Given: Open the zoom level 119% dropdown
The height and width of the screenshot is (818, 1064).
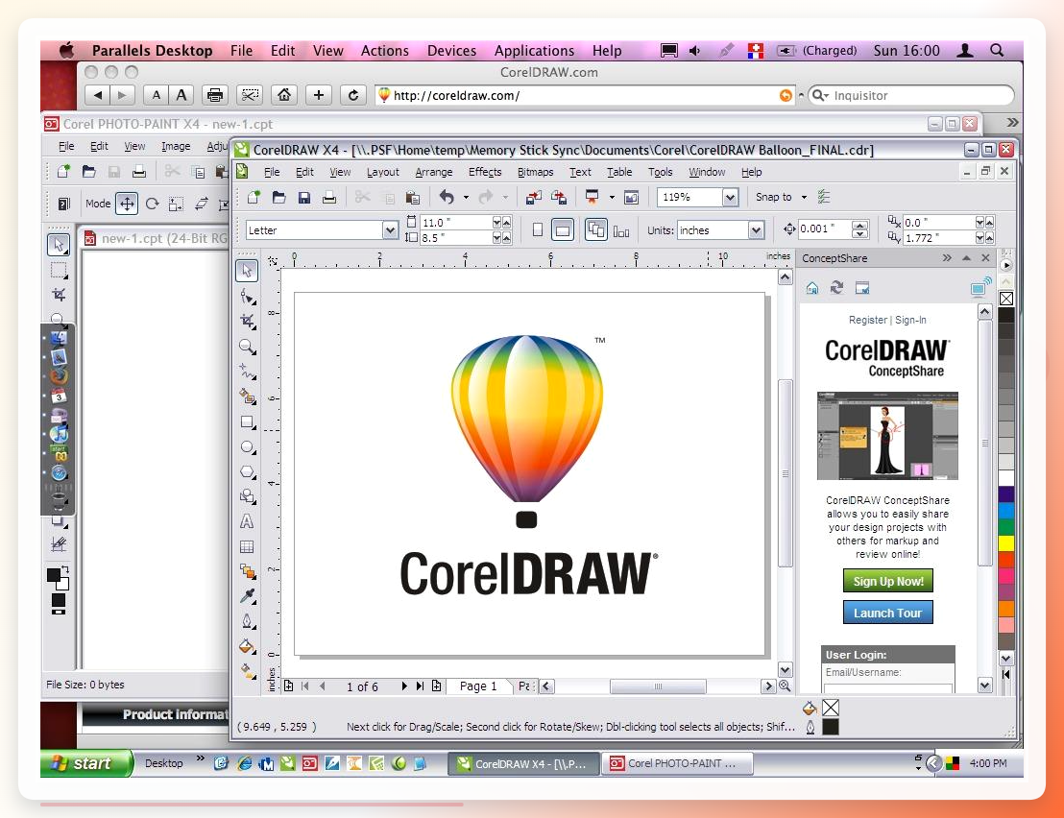Looking at the screenshot, I should (730, 198).
